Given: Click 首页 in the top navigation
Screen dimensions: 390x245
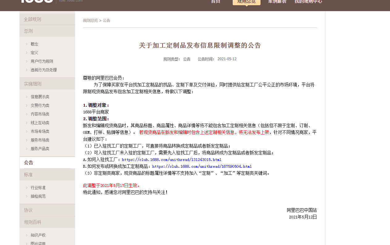Looking at the screenshot, I should (x=216, y=2).
